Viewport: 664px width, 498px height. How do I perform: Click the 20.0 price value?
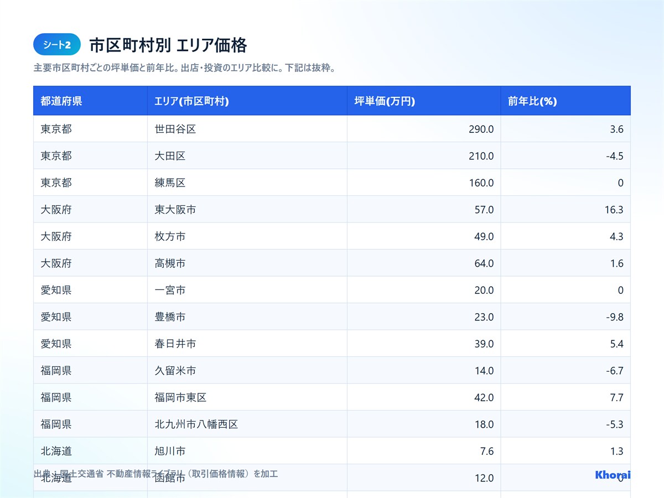pos(484,290)
